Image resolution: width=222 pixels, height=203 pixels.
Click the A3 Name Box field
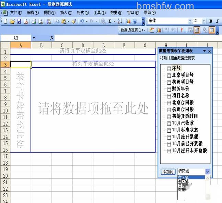(16, 38)
